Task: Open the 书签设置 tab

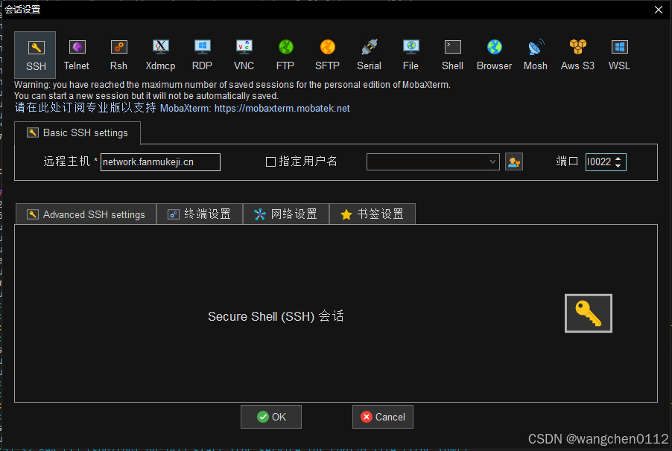Action: point(372,214)
